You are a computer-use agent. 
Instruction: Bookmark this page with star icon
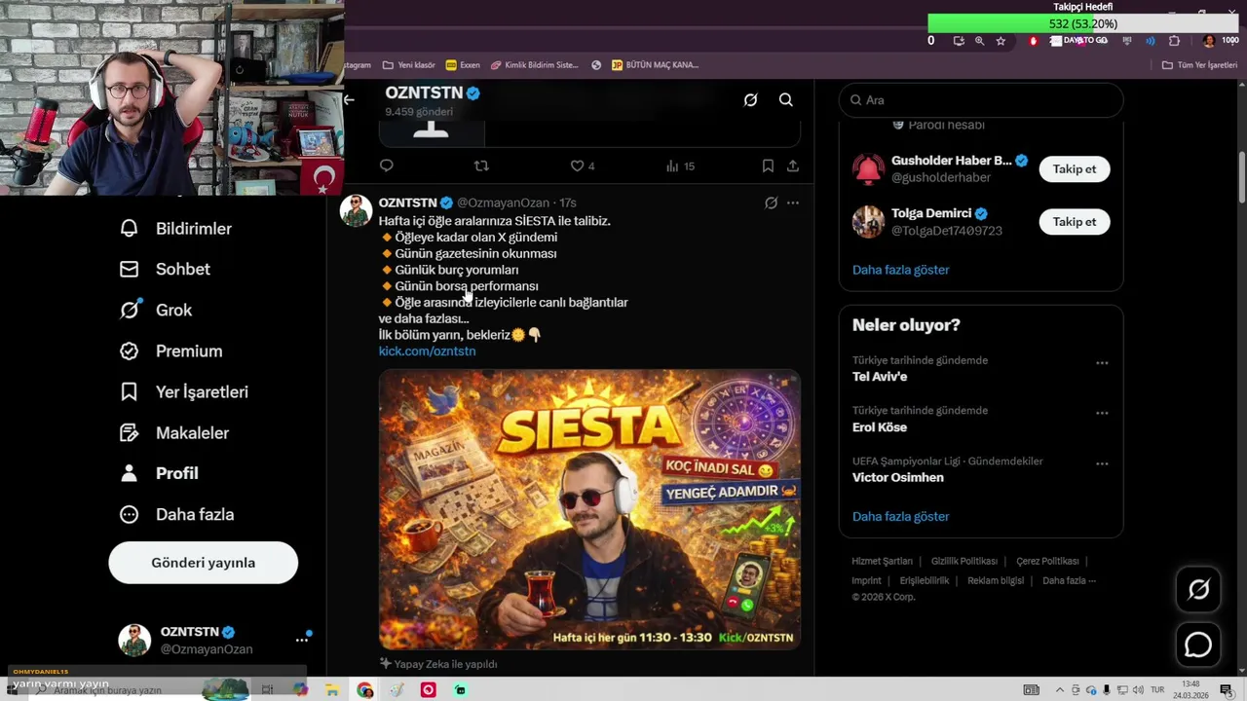point(1001,41)
